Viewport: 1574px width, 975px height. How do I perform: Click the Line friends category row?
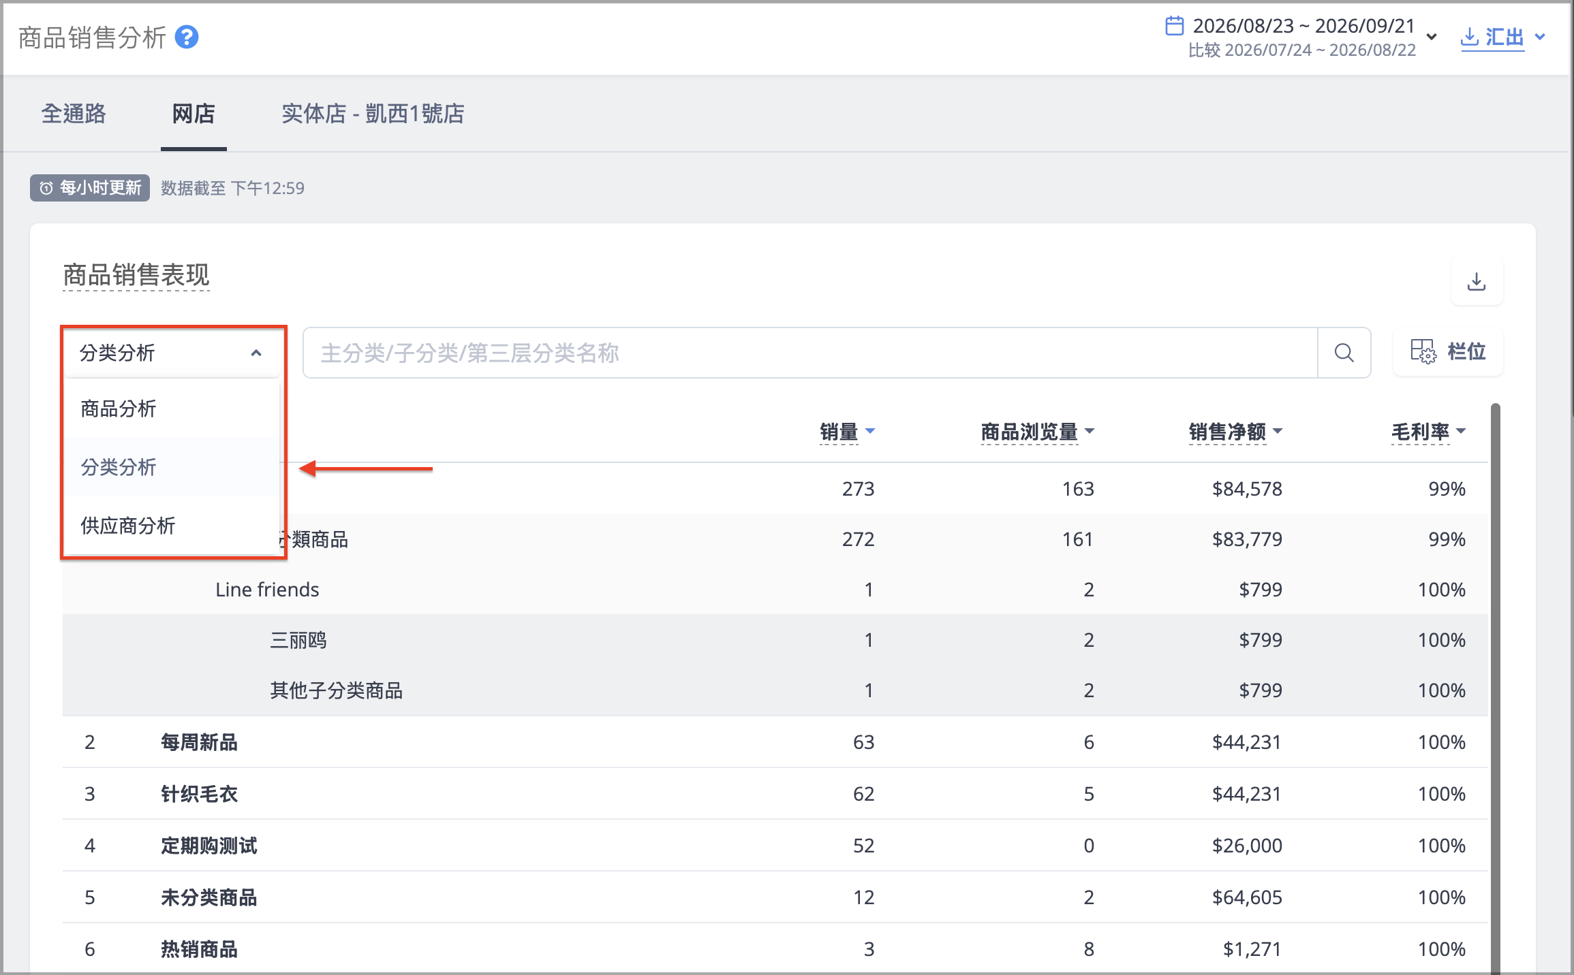pos(775,590)
